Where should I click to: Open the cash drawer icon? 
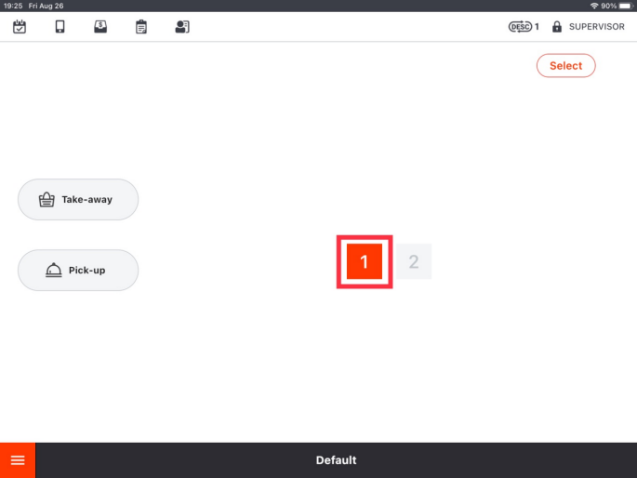coord(100,27)
